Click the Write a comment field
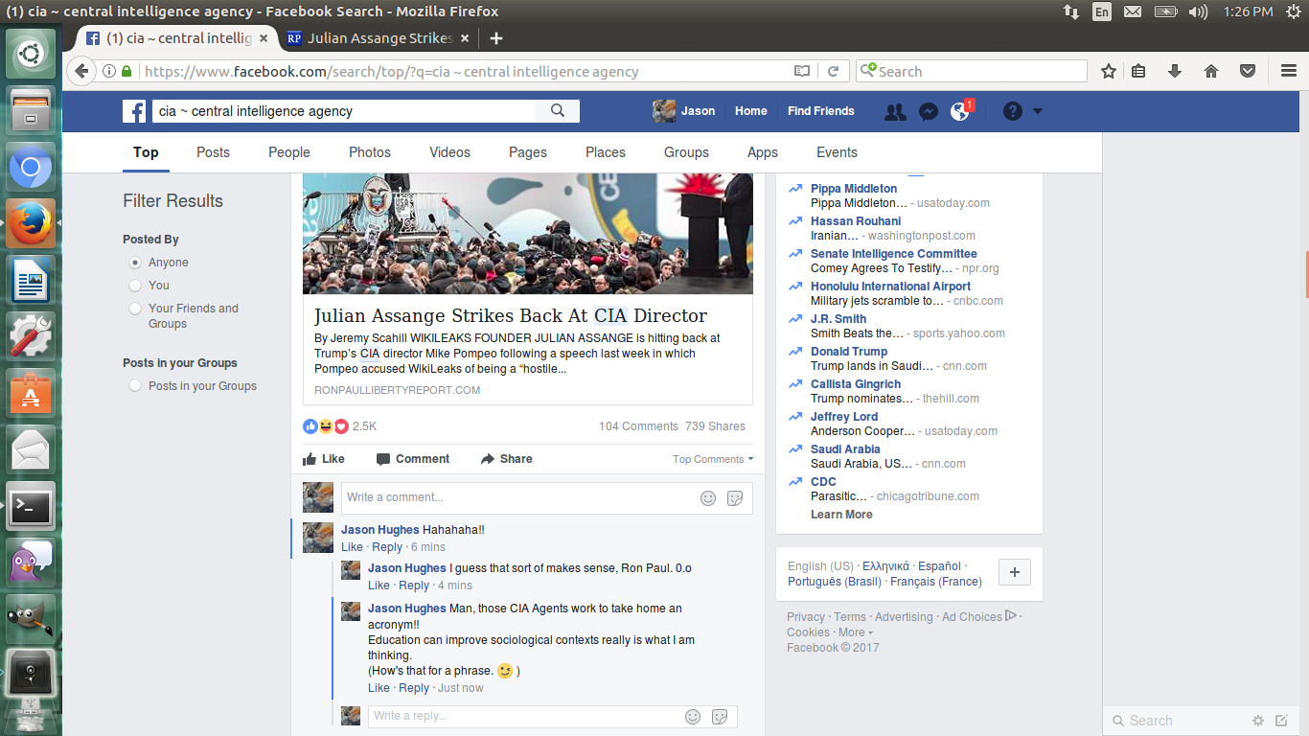 tap(547, 498)
